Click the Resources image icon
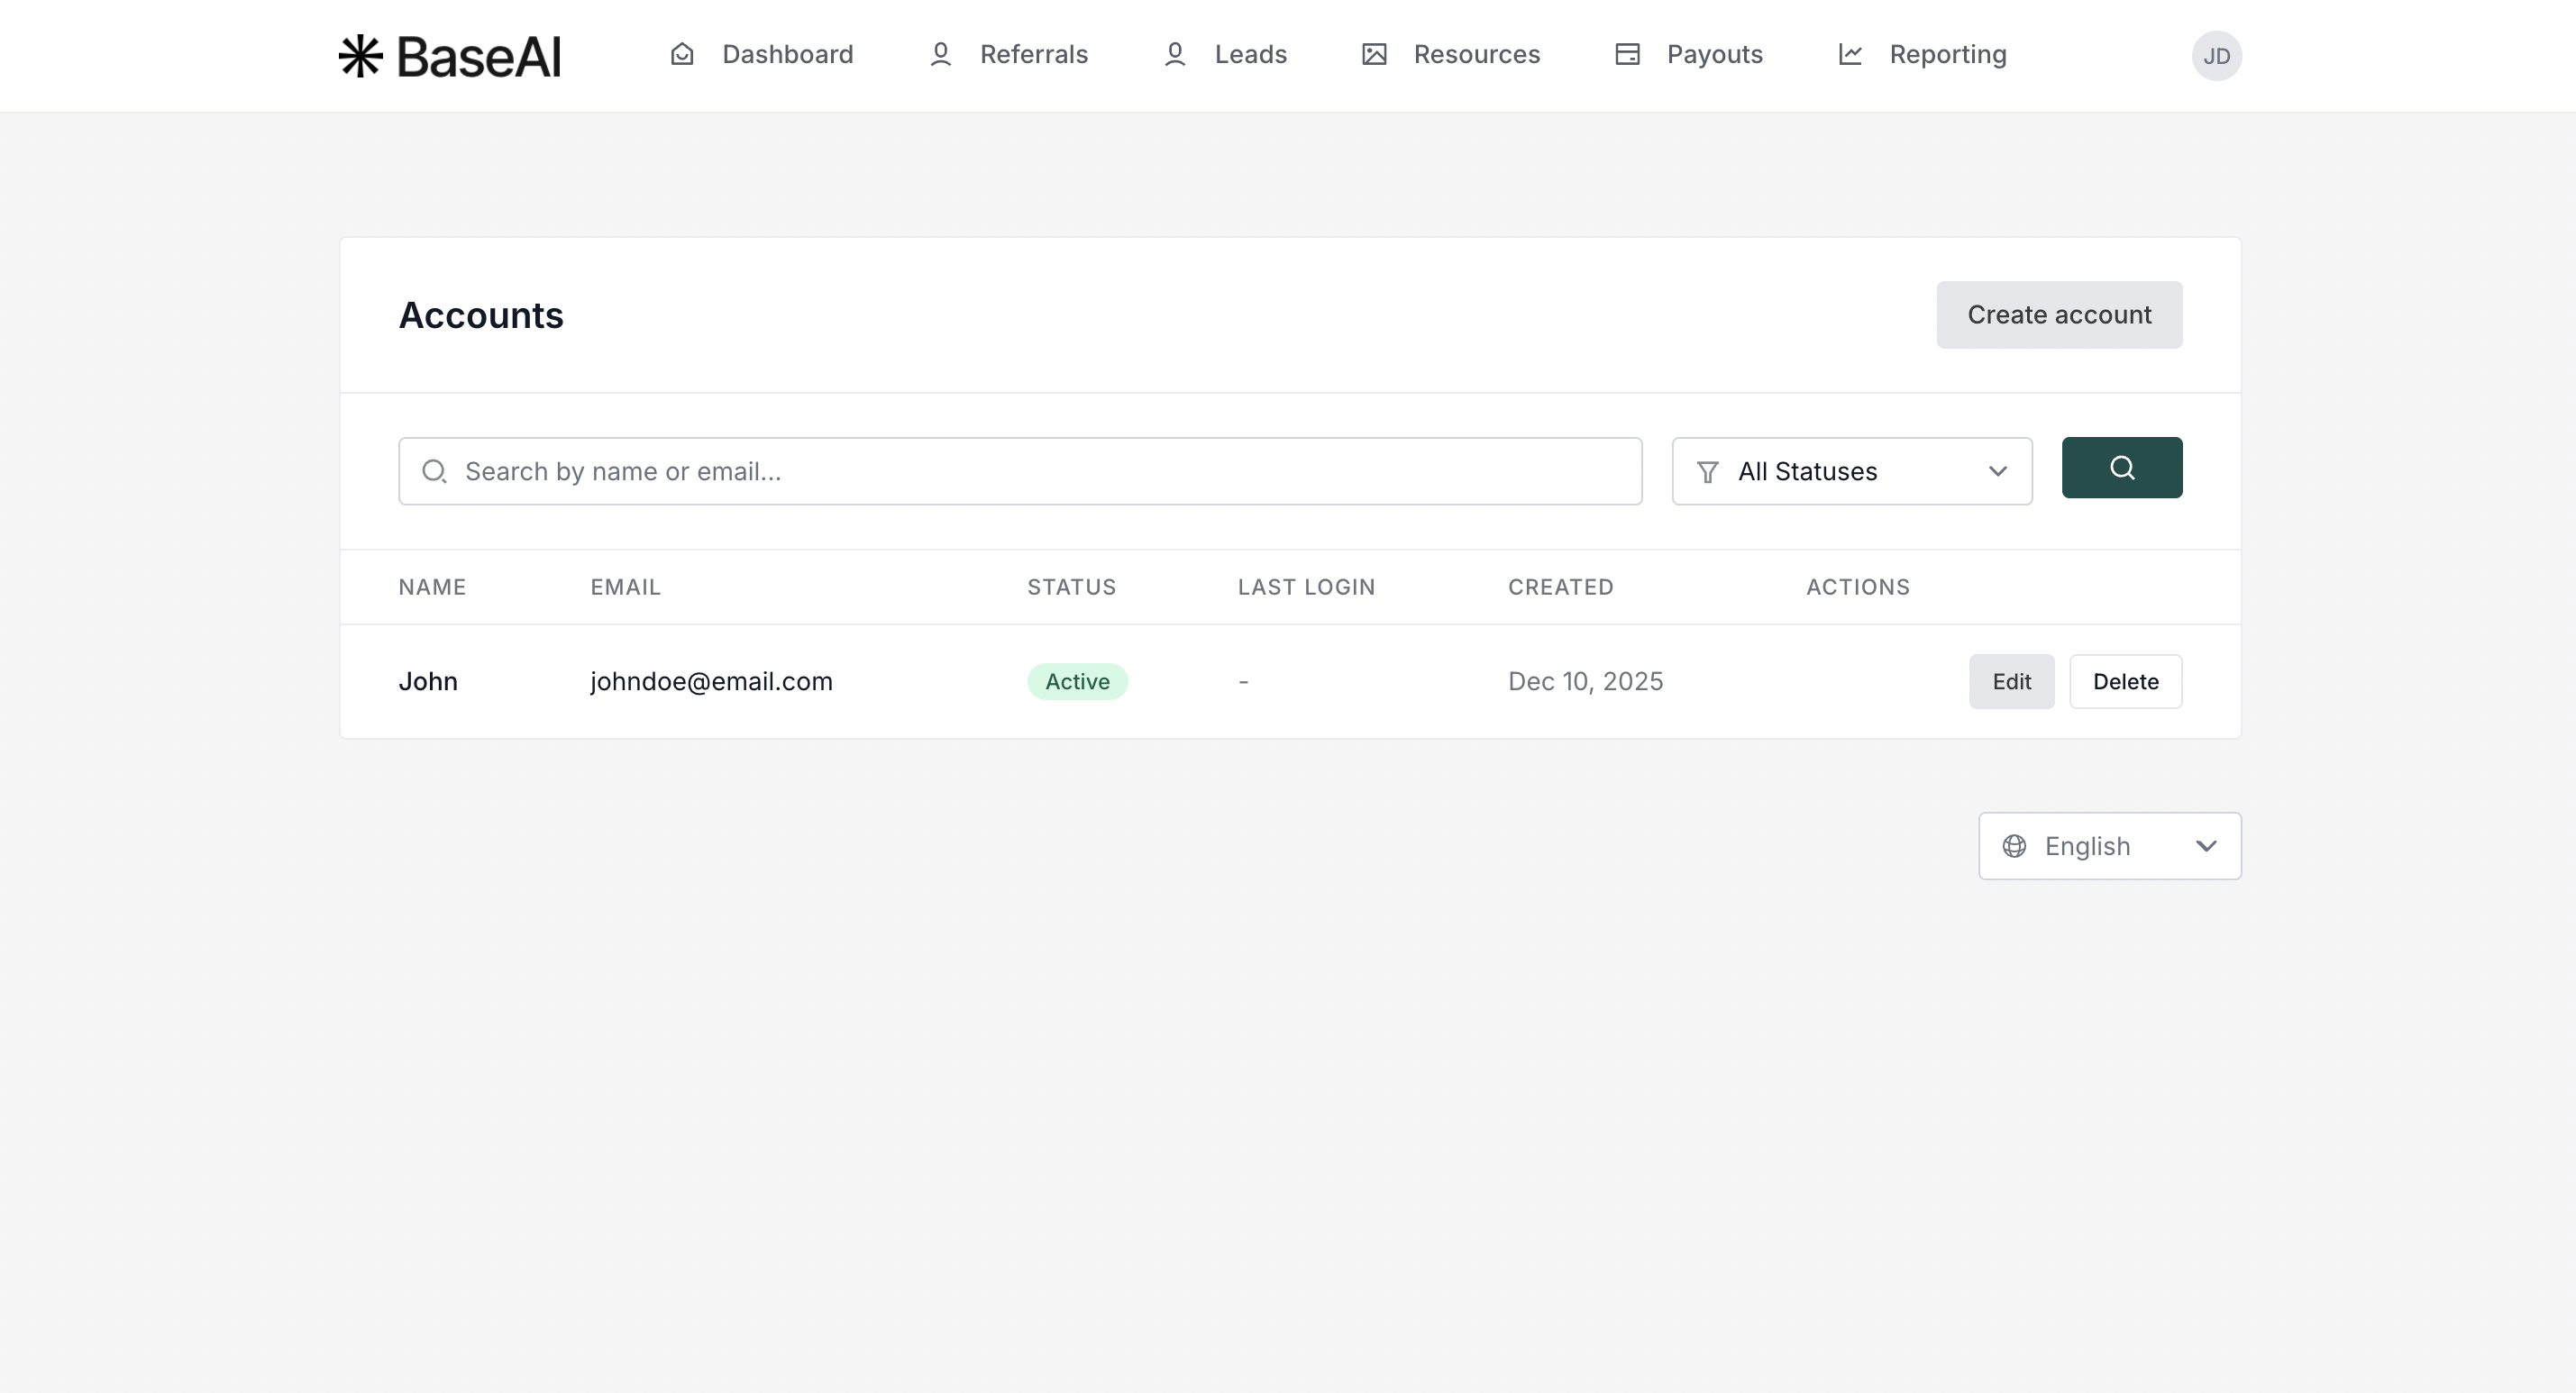Viewport: 2576px width, 1393px height. (1374, 54)
